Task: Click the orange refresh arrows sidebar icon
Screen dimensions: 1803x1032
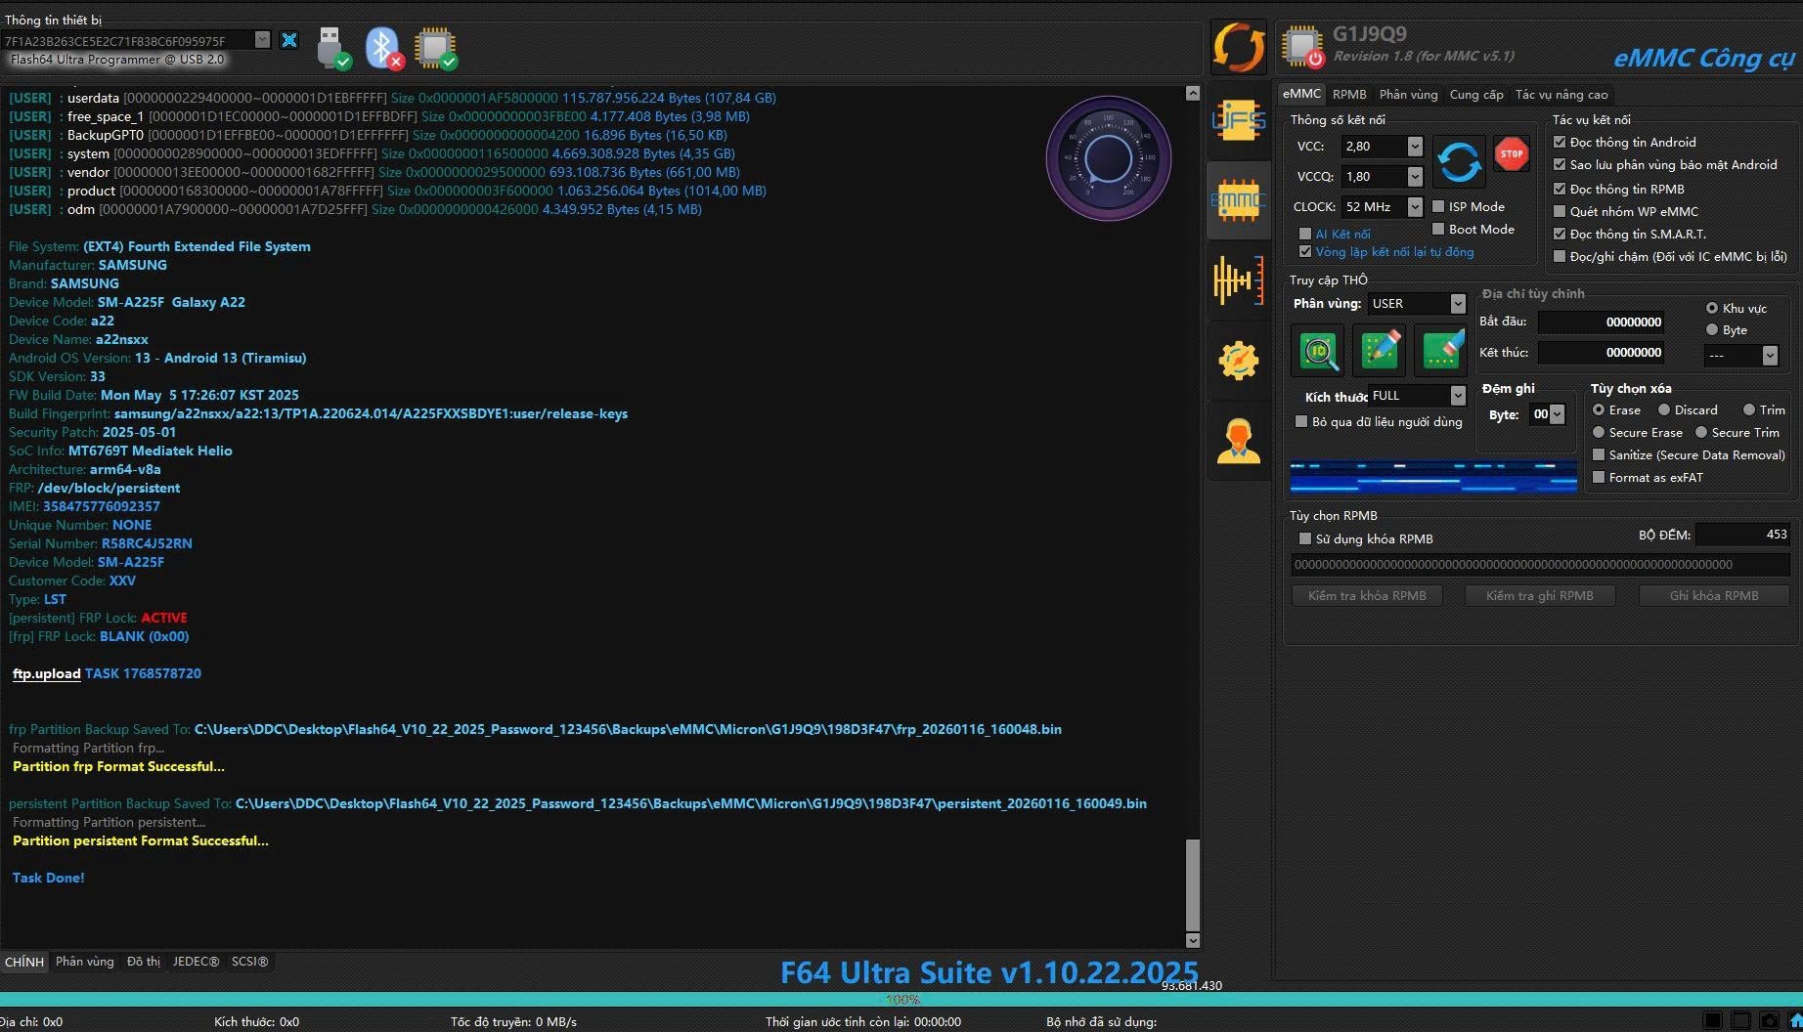Action: click(1238, 47)
